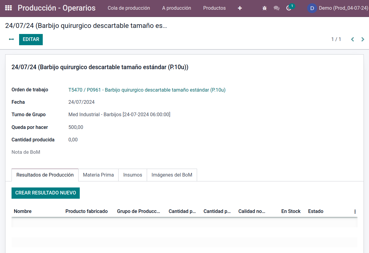Click the EDITAR button
This screenshot has height=253, width=369.
point(31,39)
